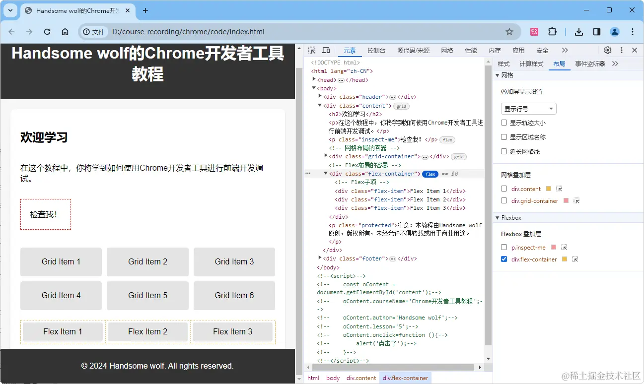Change div.grid-container overlay color swatch
644x384 pixels.
566,200
